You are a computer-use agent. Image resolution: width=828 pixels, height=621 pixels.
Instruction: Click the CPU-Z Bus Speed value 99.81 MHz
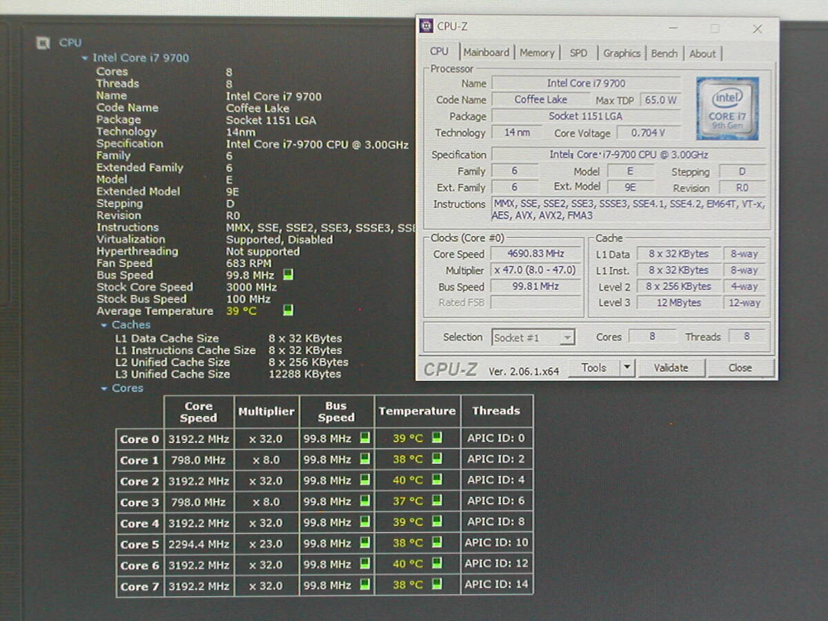pyautogui.click(x=536, y=286)
